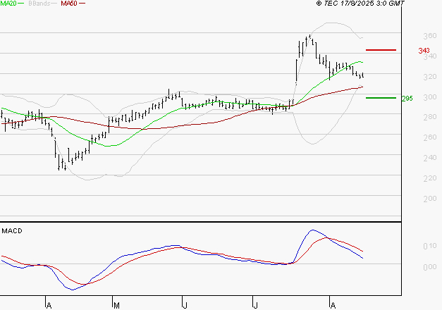Click the 340 price axis label

[x=431, y=56]
